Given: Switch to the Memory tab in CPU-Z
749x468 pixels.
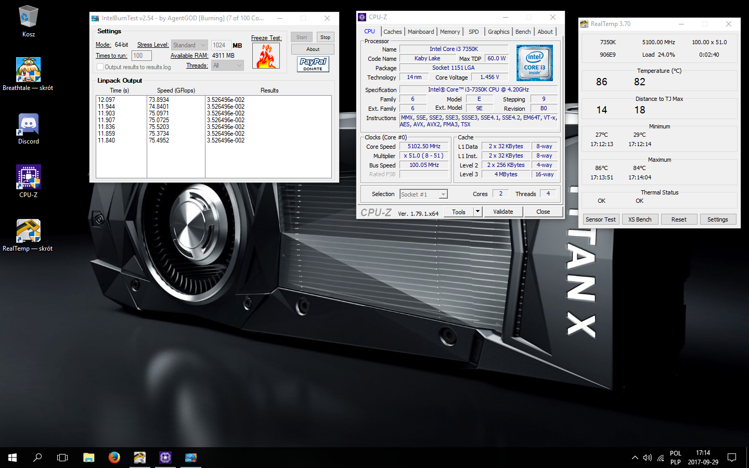Looking at the screenshot, I should click(450, 32).
